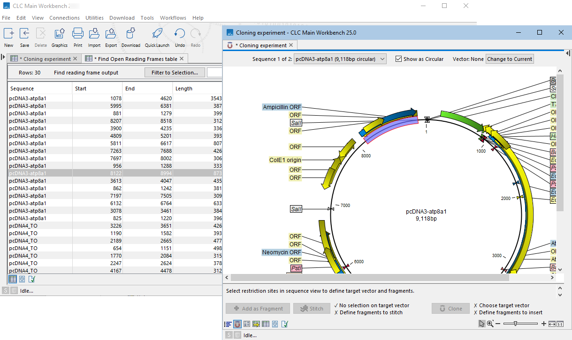Click the Filter to Selection button
Screen dimensions: 572x340
coord(175,73)
